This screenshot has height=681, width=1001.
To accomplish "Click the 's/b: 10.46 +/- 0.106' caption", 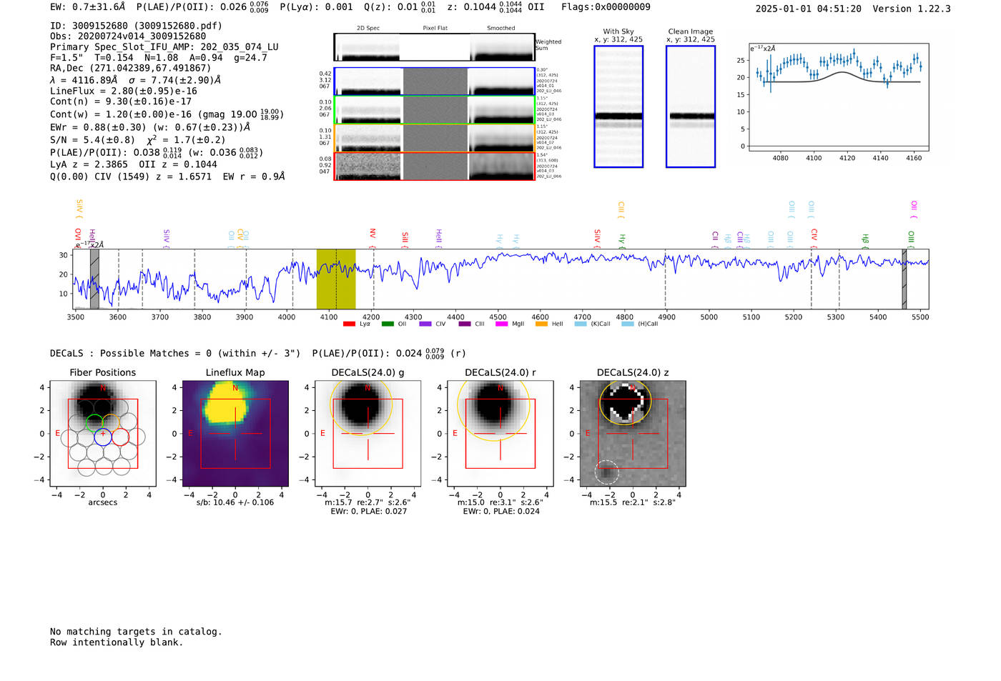I will [x=235, y=502].
